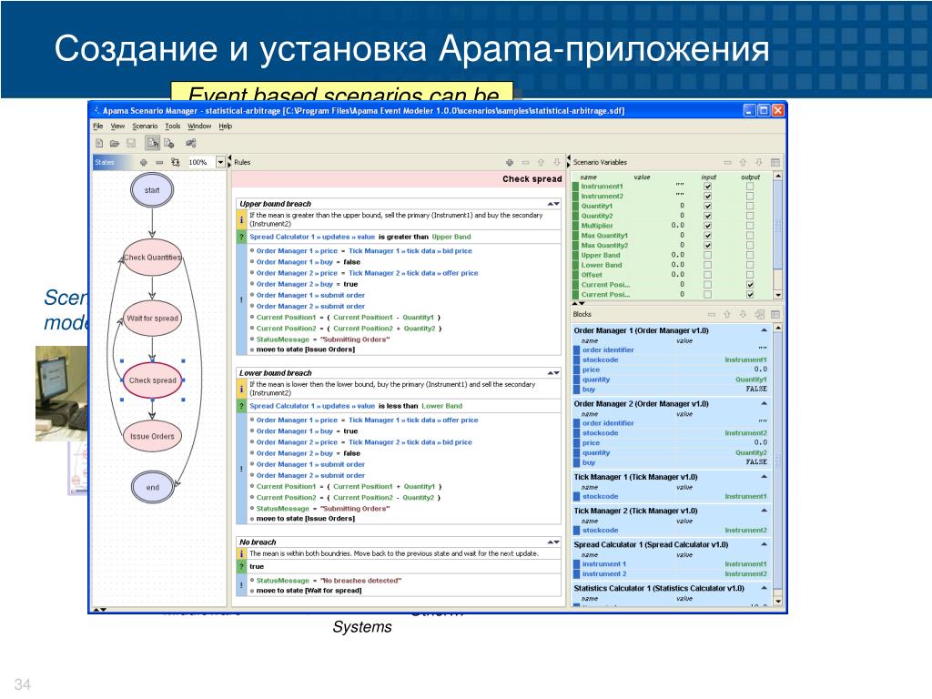The image size is (932, 699).
Task: Move block up in the Blocks header
Action: (727, 314)
